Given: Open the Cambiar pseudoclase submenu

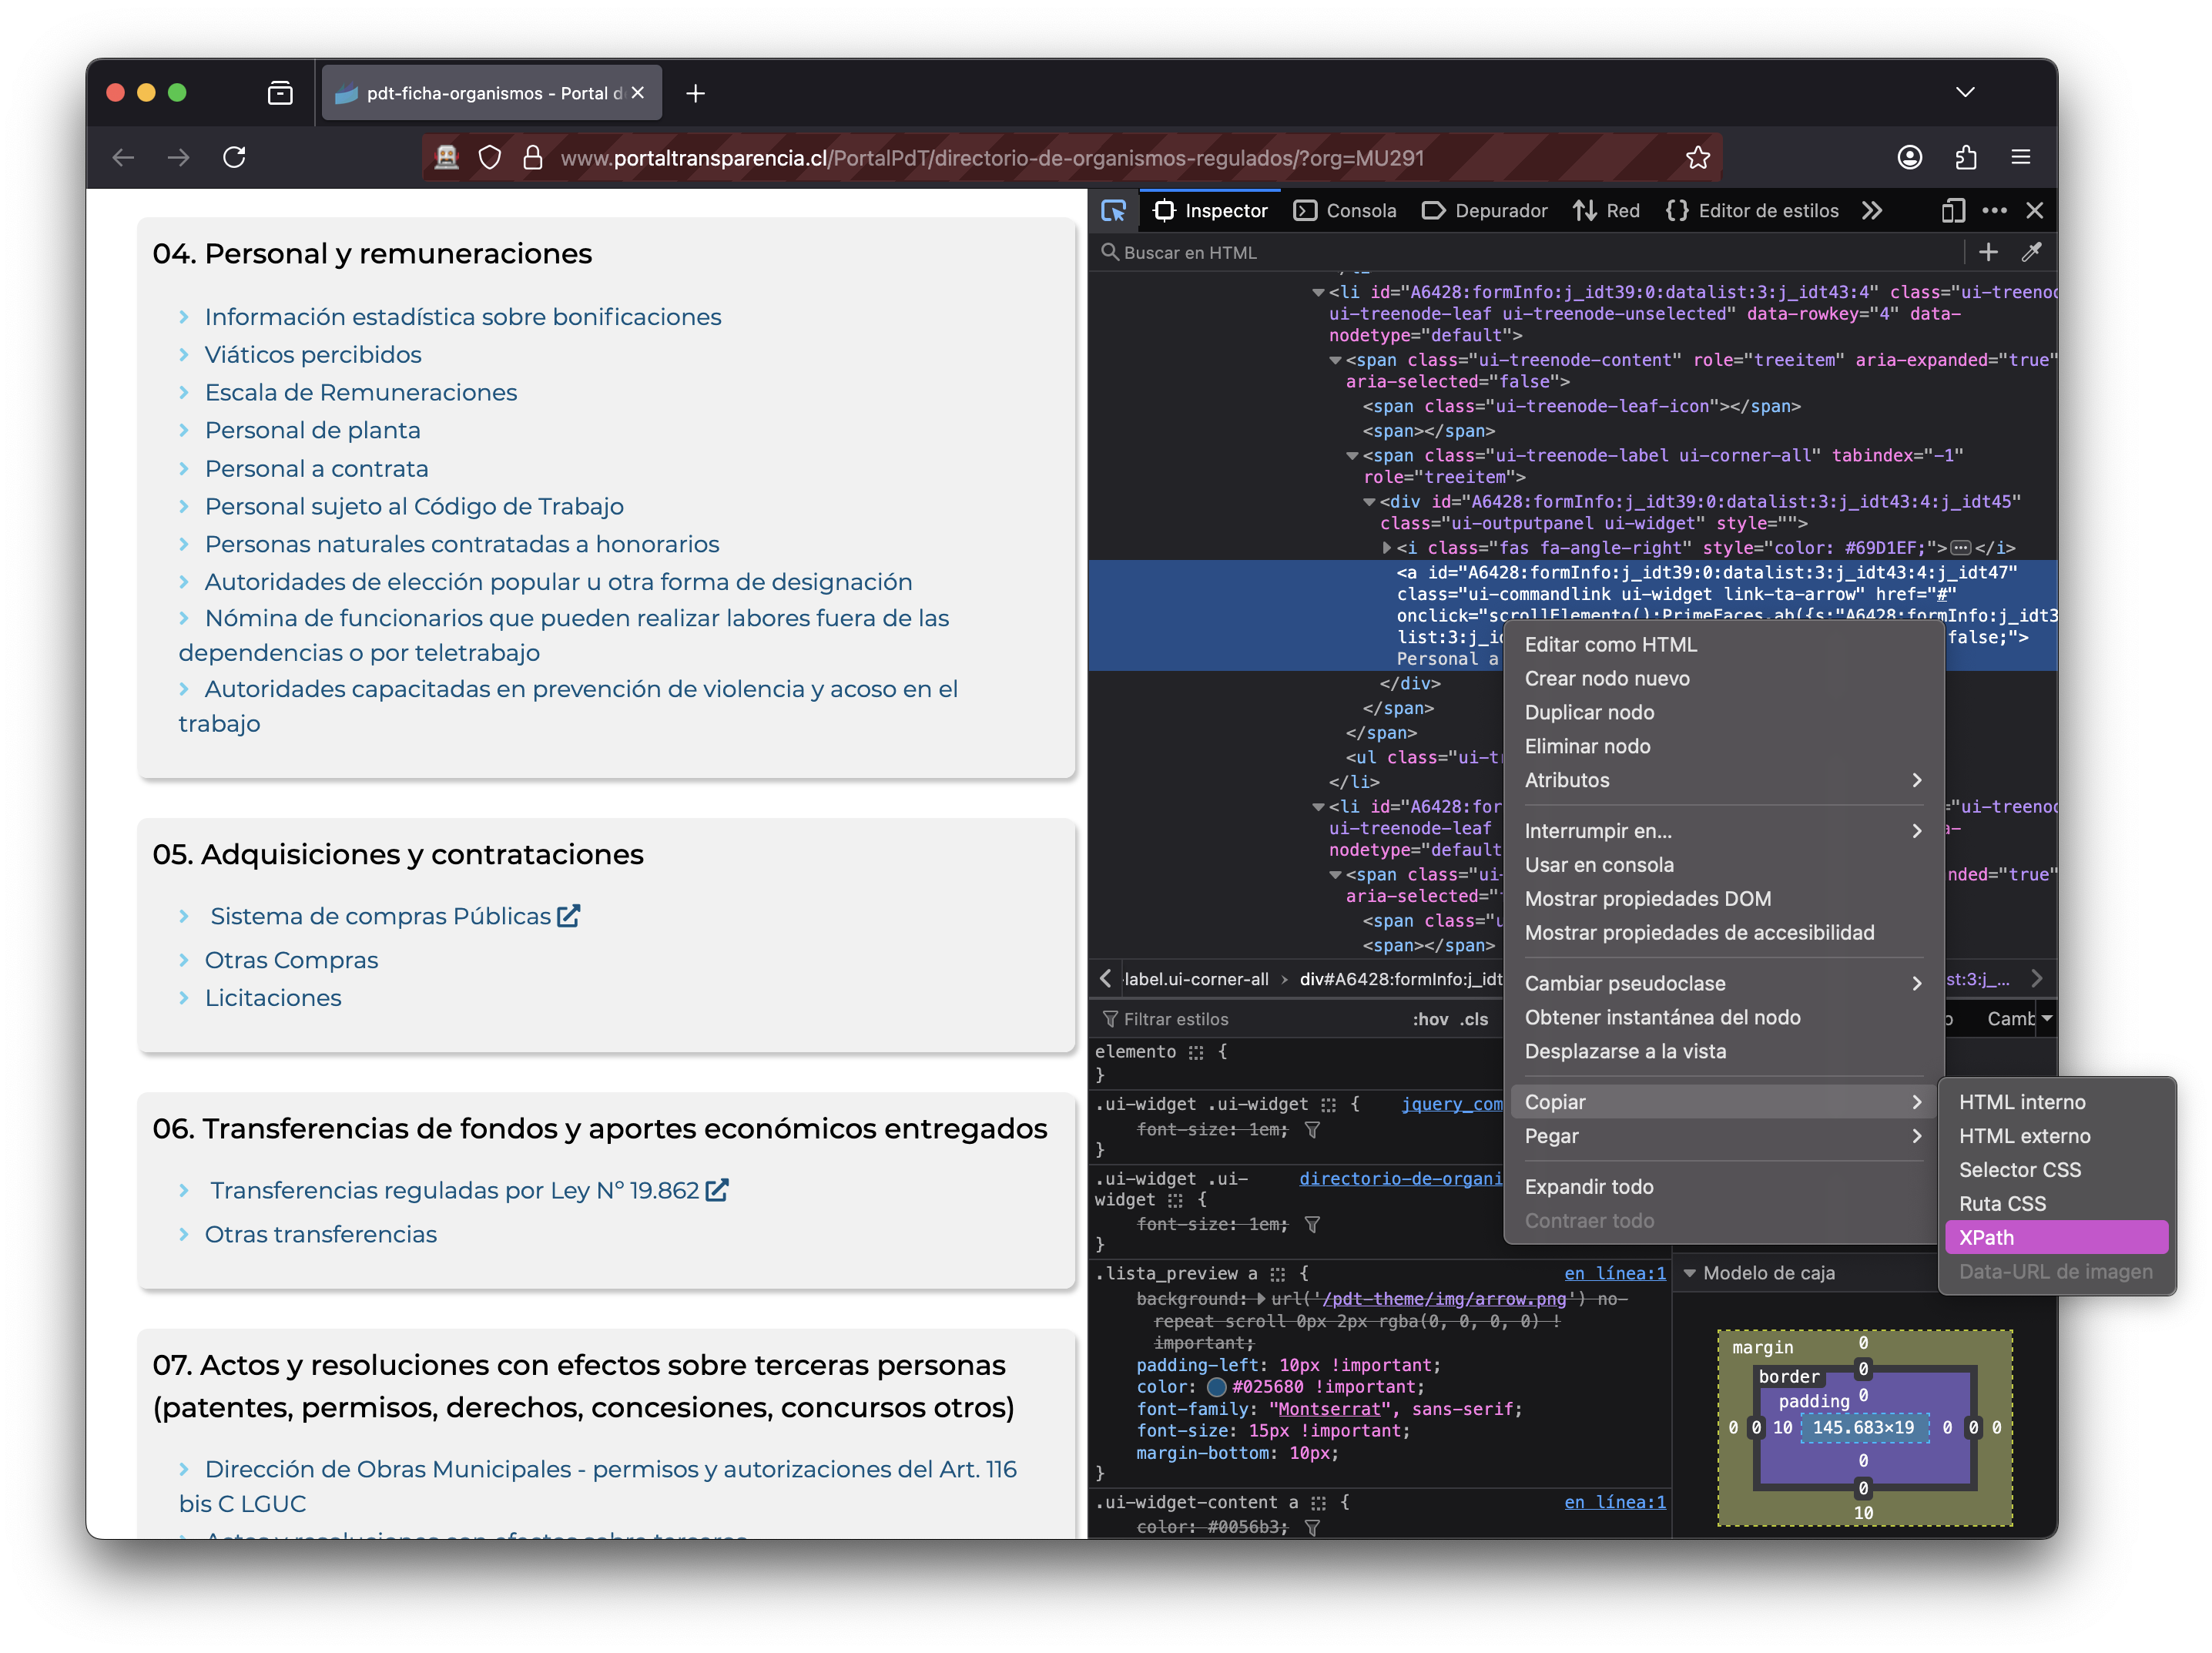Looking at the screenshot, I should 1724,984.
